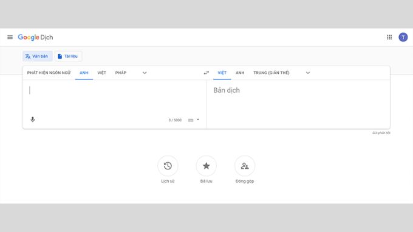Select Văn bản text mode

(x=38, y=56)
